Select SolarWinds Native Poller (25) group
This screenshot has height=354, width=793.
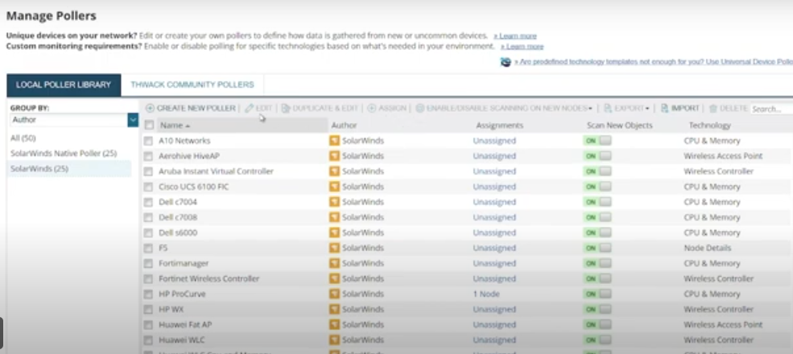point(64,153)
